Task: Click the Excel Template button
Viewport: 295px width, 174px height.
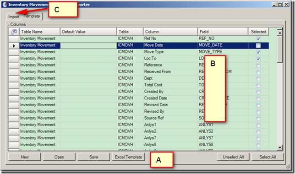Action: (x=128, y=157)
